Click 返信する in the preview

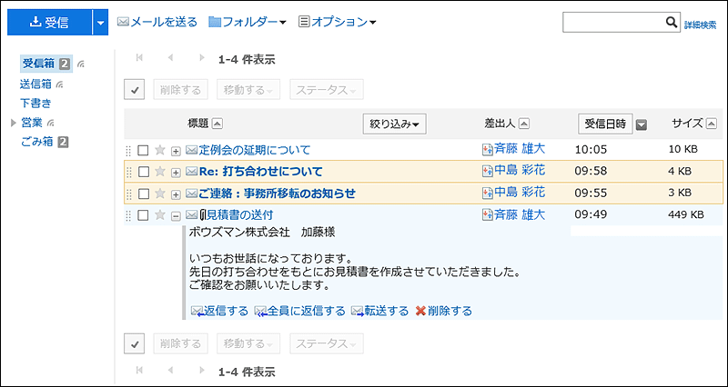(x=220, y=311)
